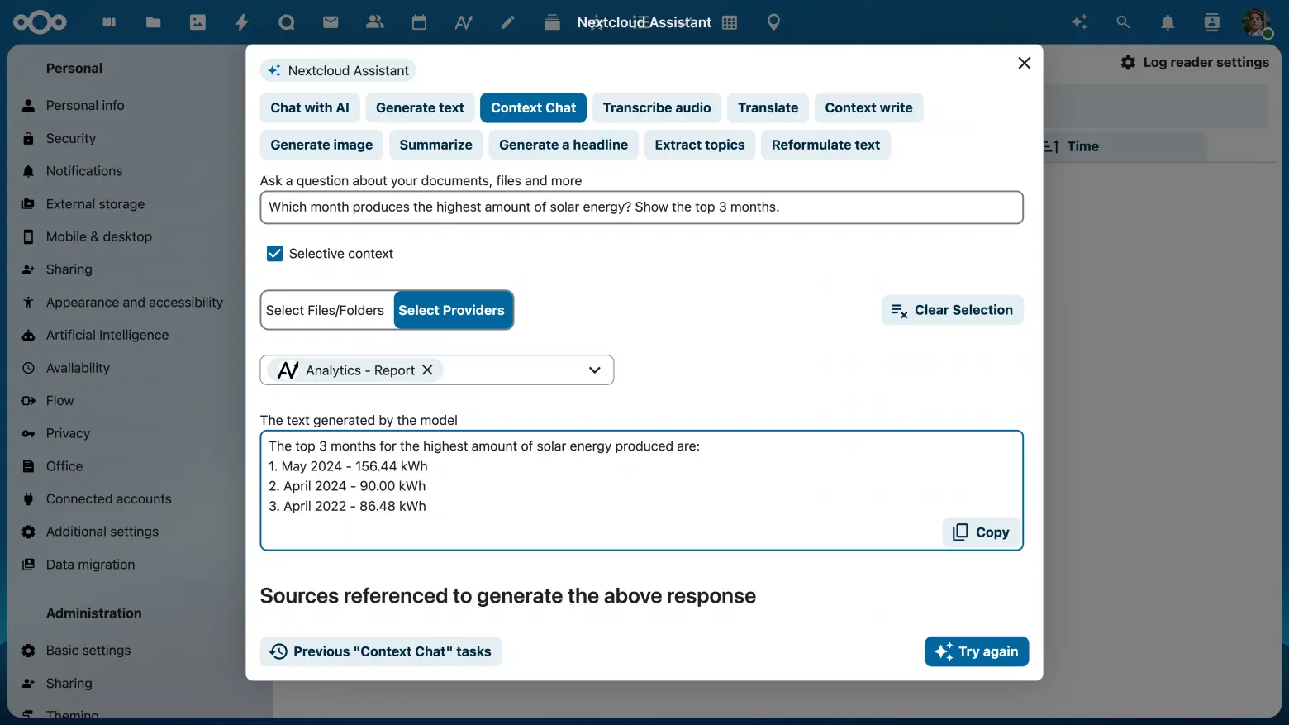This screenshot has height=725, width=1289.
Task: Select the Transcribe audio tab
Action: click(657, 107)
